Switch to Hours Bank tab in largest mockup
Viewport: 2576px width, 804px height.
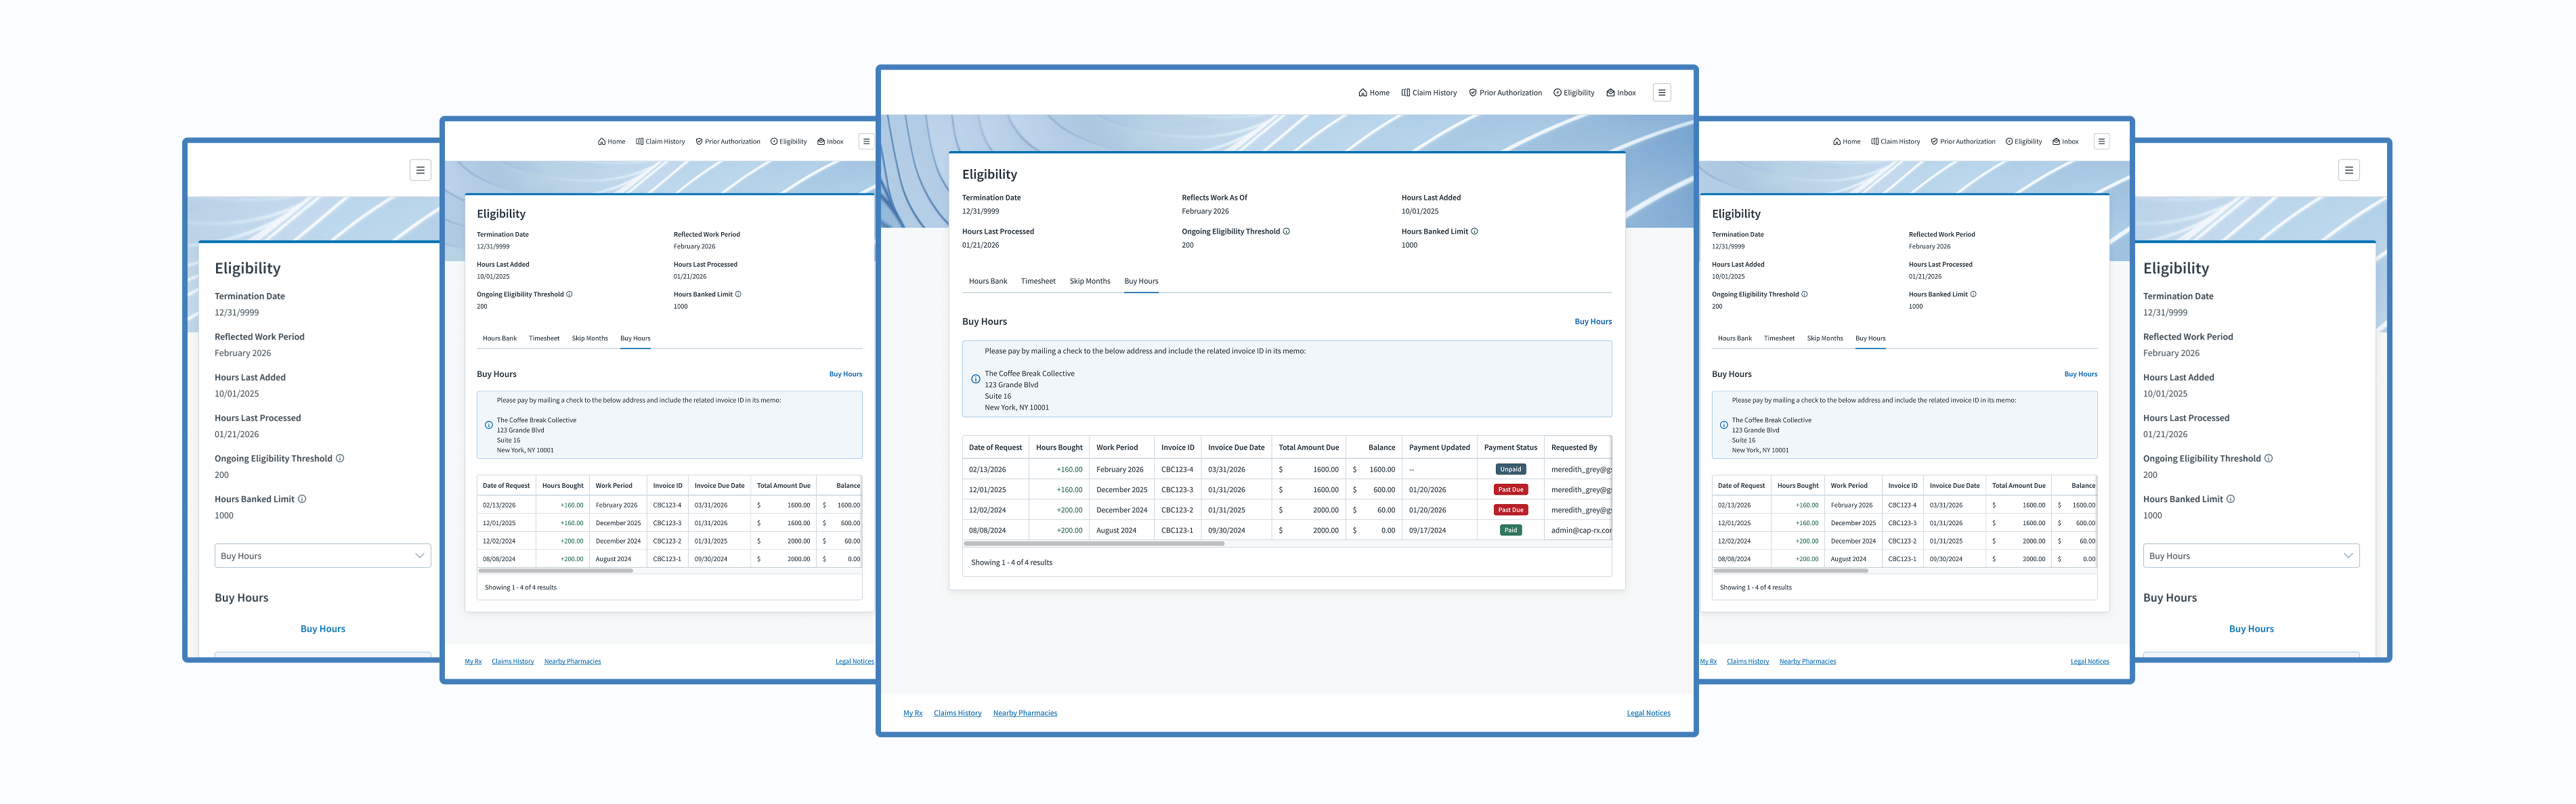(987, 281)
